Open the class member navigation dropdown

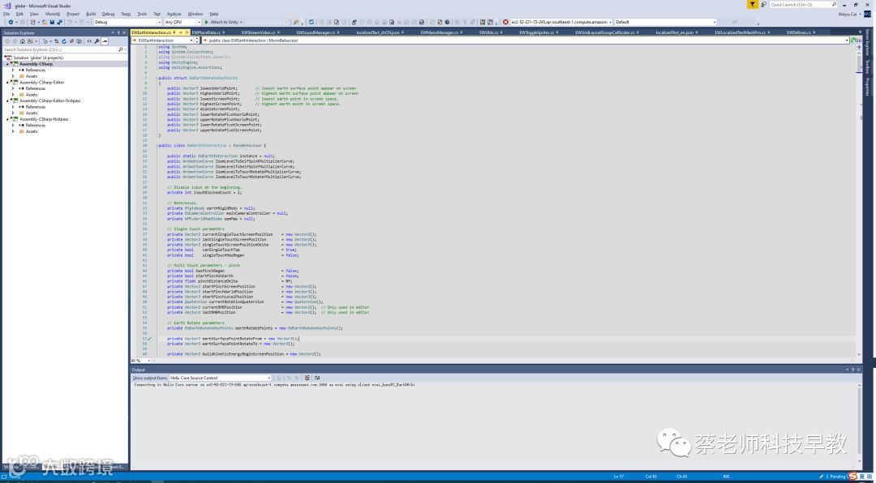coord(525,41)
